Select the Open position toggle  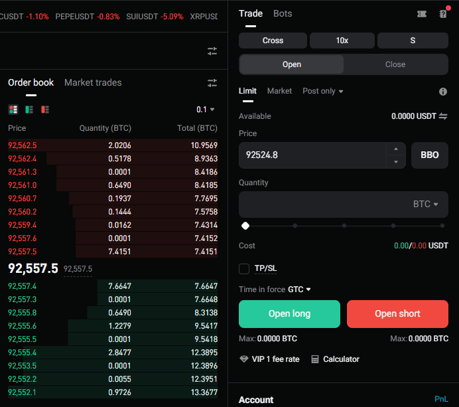click(x=292, y=64)
